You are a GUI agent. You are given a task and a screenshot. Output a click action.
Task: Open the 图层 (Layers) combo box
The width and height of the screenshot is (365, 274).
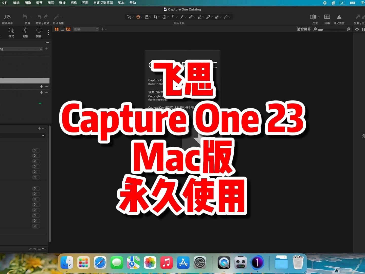point(86,29)
